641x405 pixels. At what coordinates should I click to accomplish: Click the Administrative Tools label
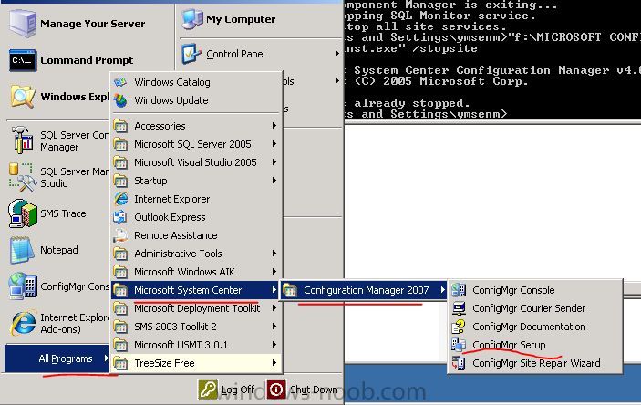click(178, 254)
